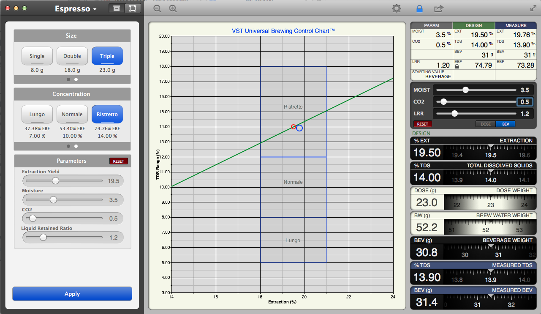Select the Lungo concentration
The height and width of the screenshot is (314, 541).
[37, 114]
